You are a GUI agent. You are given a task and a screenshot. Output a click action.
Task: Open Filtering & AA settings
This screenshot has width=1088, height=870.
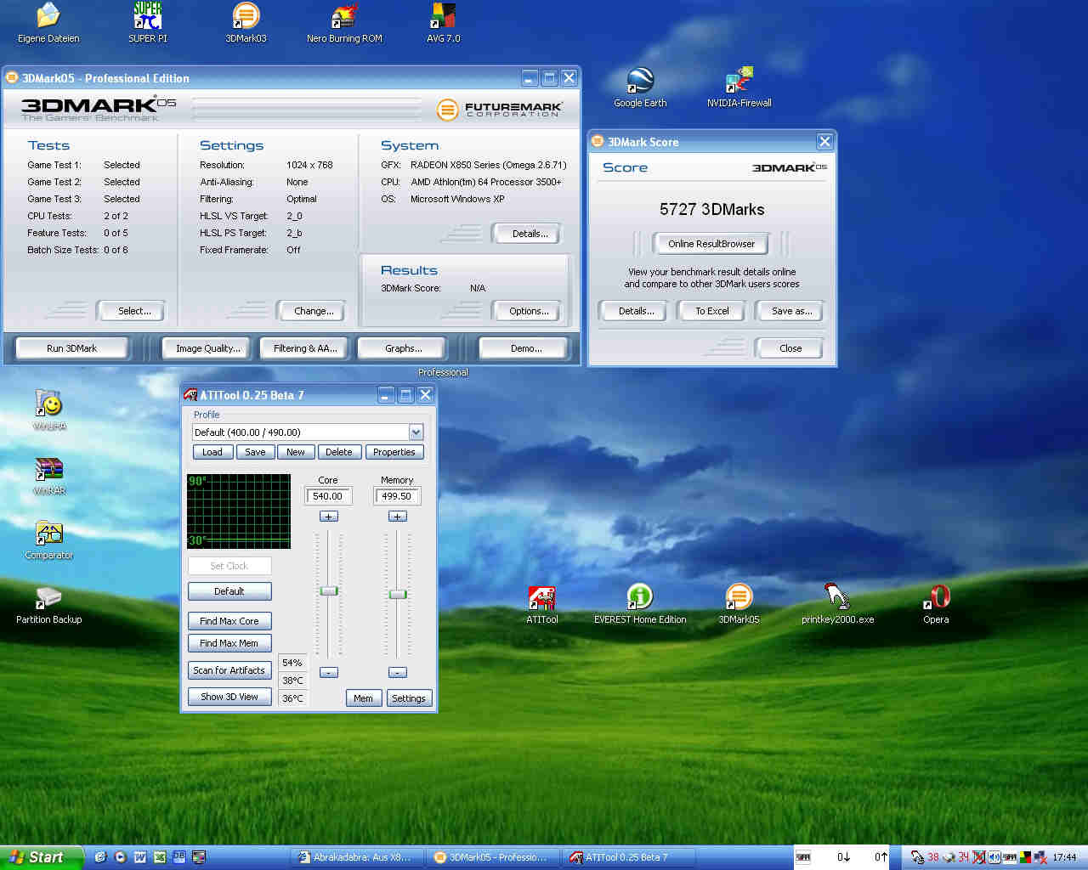point(305,348)
